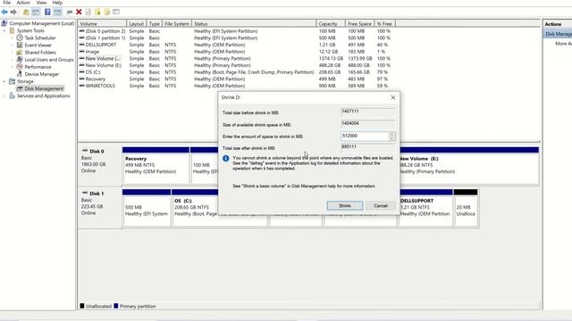Click the drive icon next to OS (C:) row
The height and width of the screenshot is (321, 572).
81,72
